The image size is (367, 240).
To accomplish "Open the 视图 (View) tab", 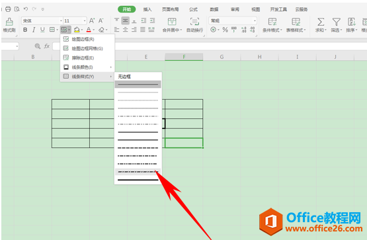I will click(x=256, y=9).
